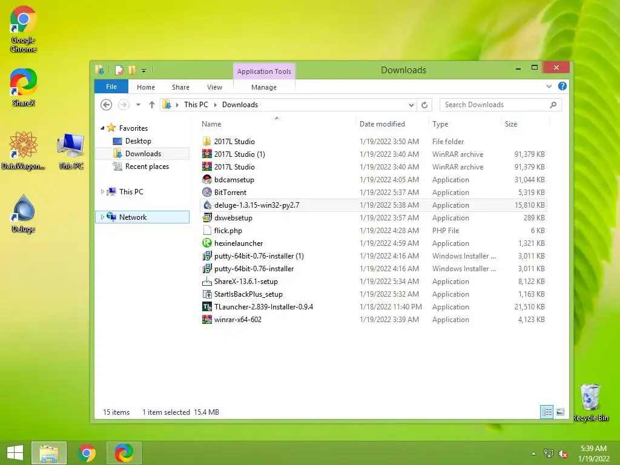Open the Windows Start button
Screen dimensions: 620x465
click(x=15, y=453)
